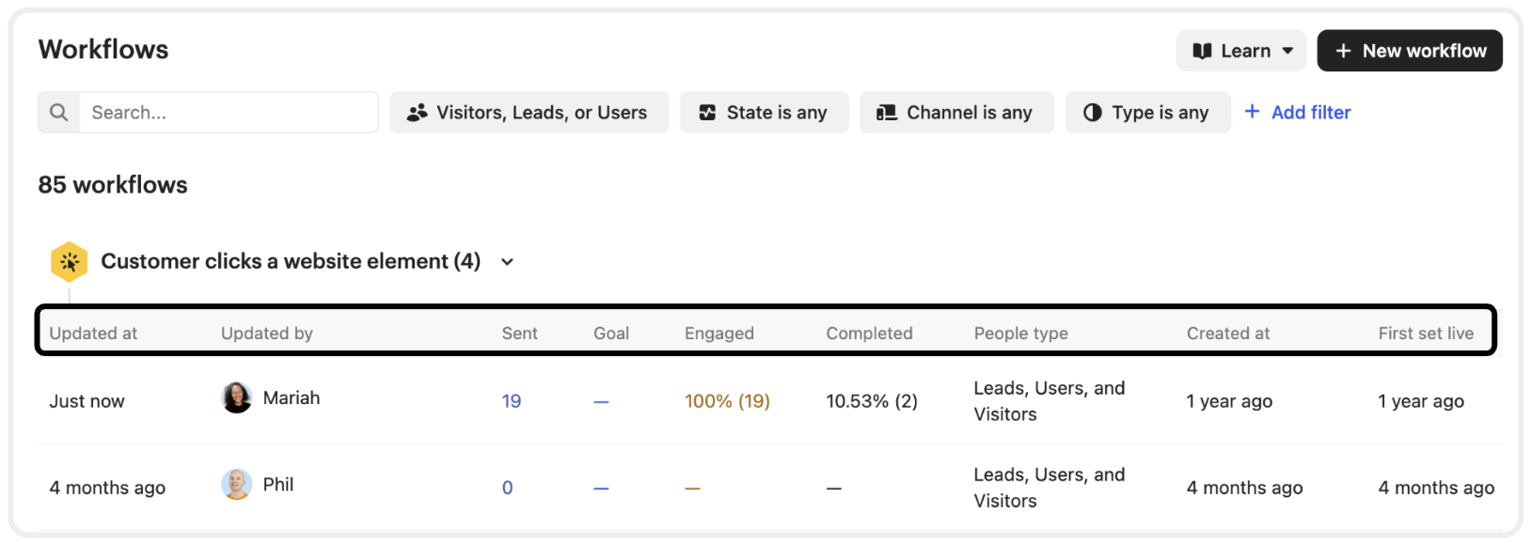Click the yellow click-trigger hexagon icon

click(x=70, y=262)
